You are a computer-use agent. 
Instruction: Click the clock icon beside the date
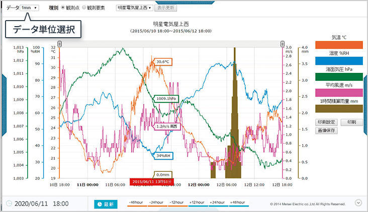(x=10, y=204)
